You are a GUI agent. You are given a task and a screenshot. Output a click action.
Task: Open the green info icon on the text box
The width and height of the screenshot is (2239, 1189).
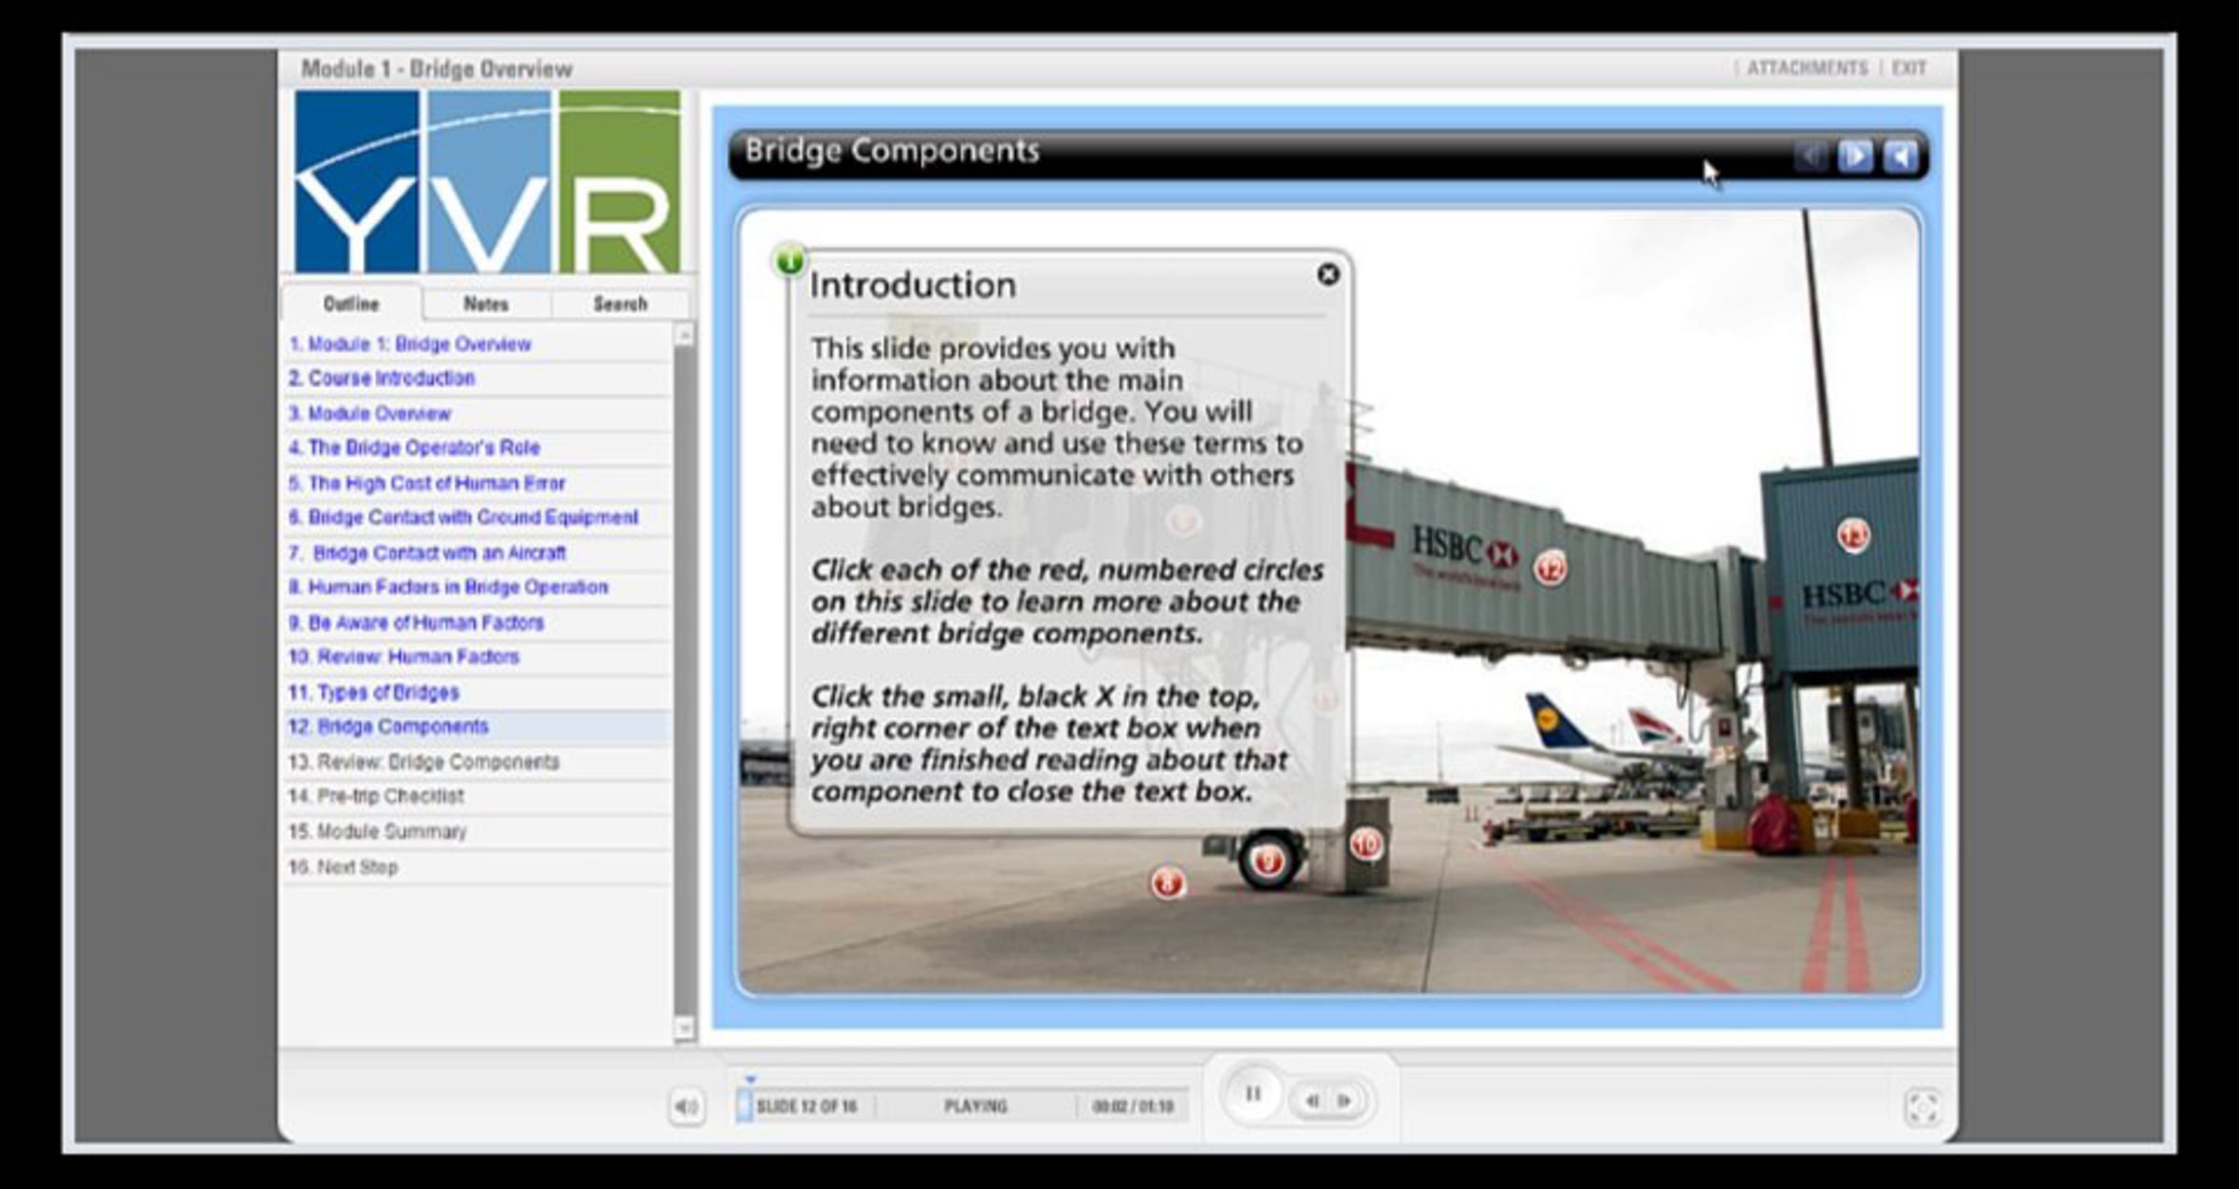[788, 263]
